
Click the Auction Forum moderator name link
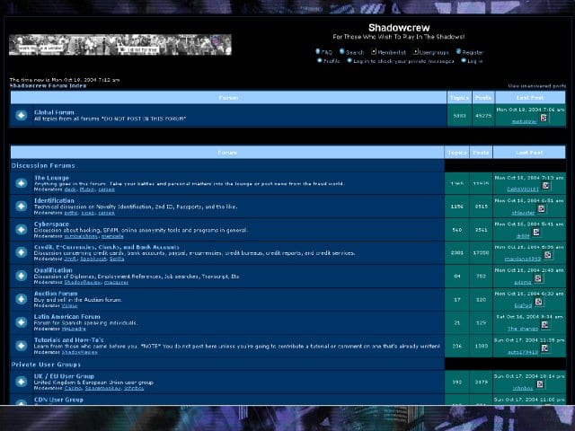[69, 305]
